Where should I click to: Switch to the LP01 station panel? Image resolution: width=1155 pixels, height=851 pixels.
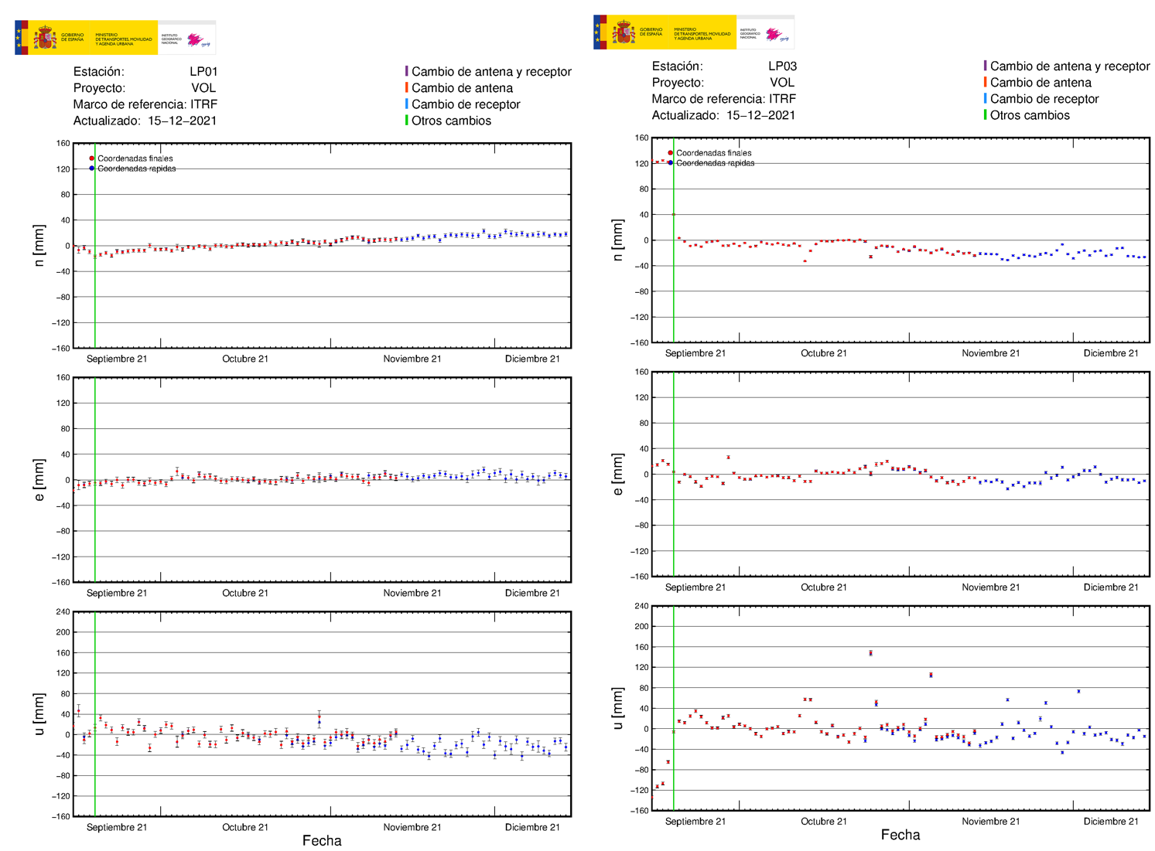tap(204, 70)
